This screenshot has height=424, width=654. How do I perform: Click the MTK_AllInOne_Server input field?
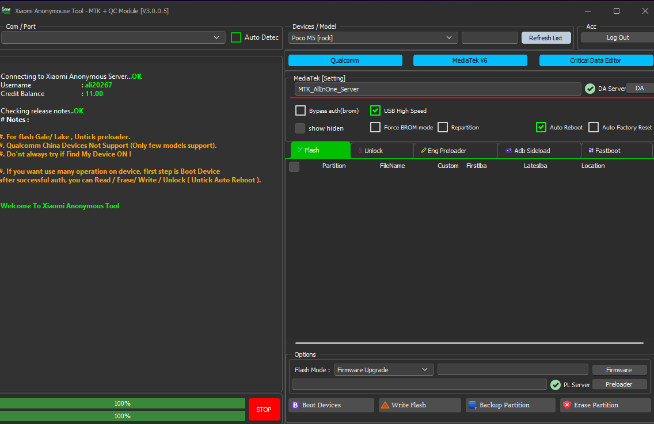438,89
